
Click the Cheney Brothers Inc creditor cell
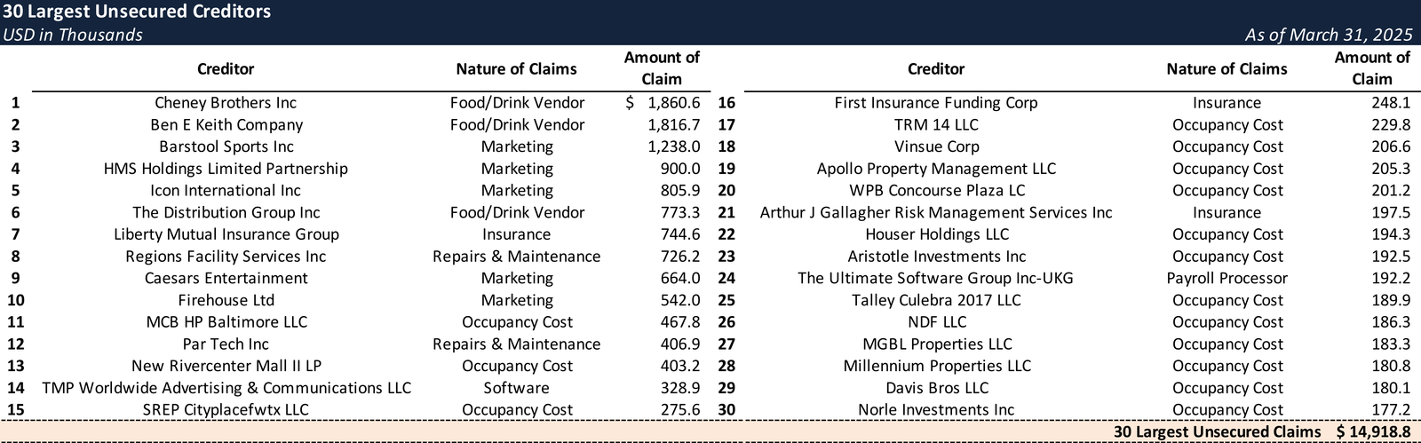click(226, 103)
